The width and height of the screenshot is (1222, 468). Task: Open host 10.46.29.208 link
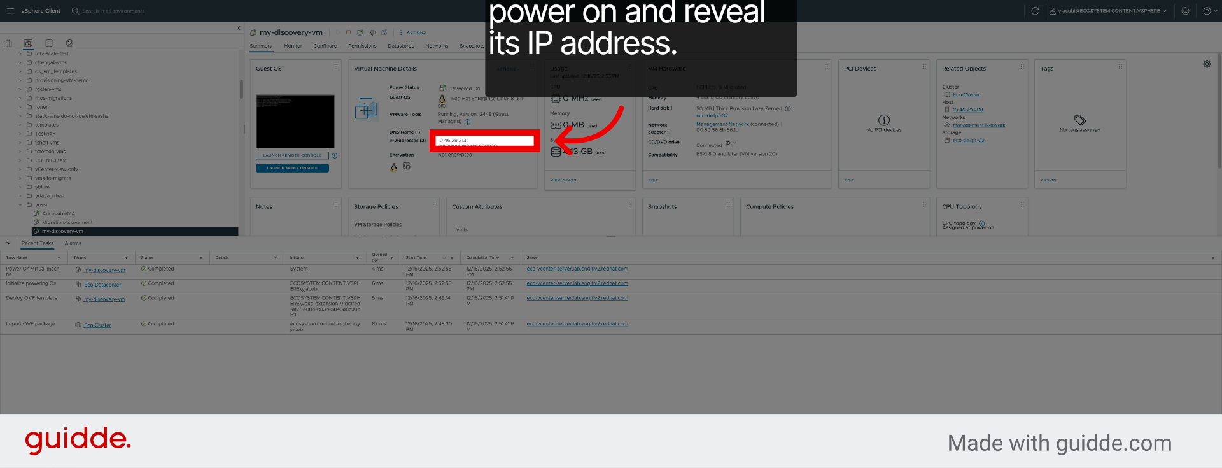pyautogui.click(x=967, y=110)
